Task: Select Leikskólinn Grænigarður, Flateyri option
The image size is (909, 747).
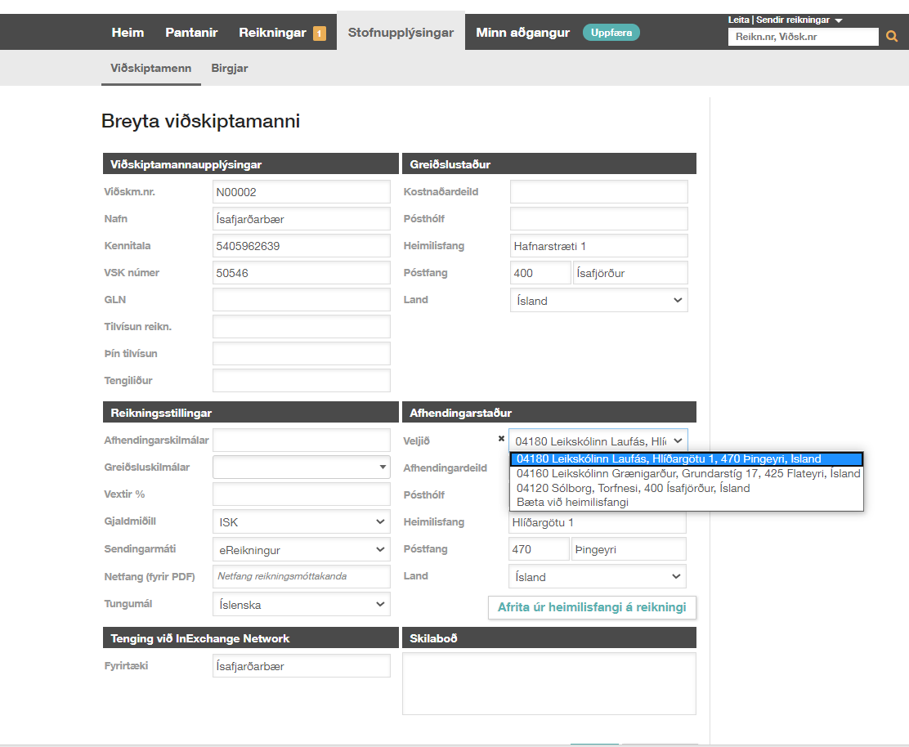Action: coord(688,473)
